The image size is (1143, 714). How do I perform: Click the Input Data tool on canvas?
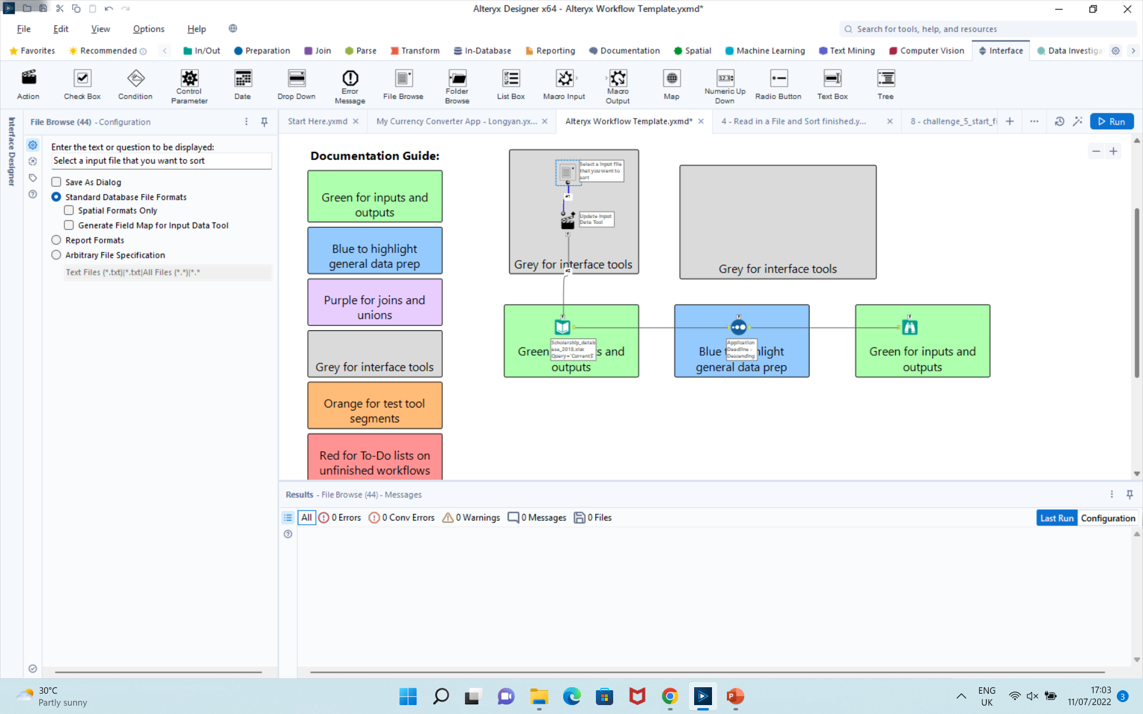[563, 327]
